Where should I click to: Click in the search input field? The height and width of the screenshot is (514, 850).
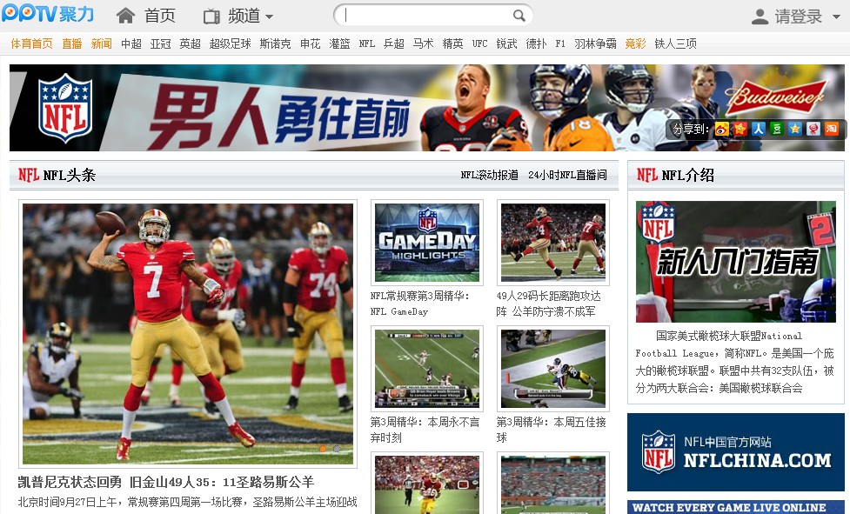point(426,16)
